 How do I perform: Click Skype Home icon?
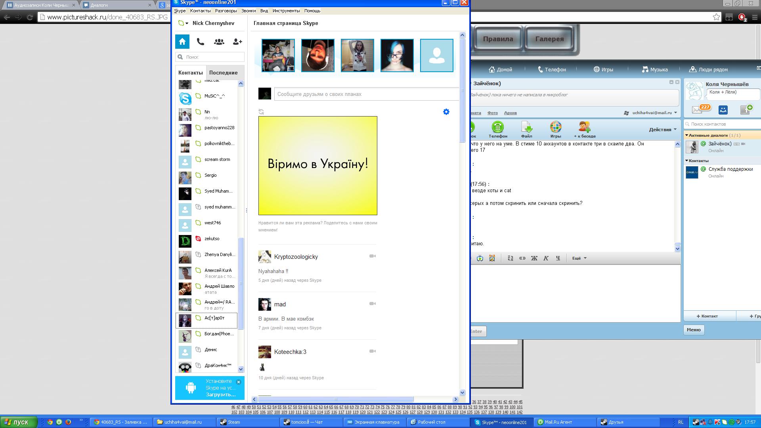[182, 42]
